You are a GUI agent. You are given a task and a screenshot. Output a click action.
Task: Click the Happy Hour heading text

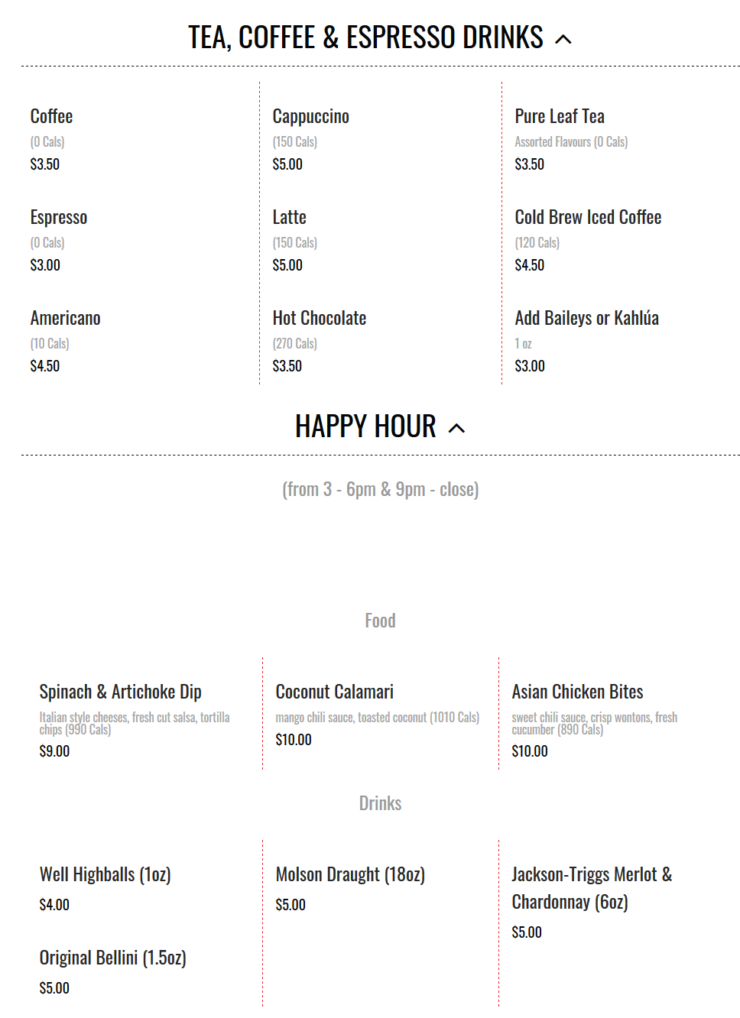(365, 426)
